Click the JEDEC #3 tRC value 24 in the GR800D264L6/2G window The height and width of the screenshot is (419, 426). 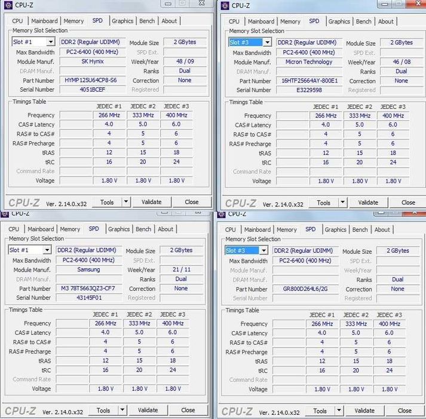390,371
